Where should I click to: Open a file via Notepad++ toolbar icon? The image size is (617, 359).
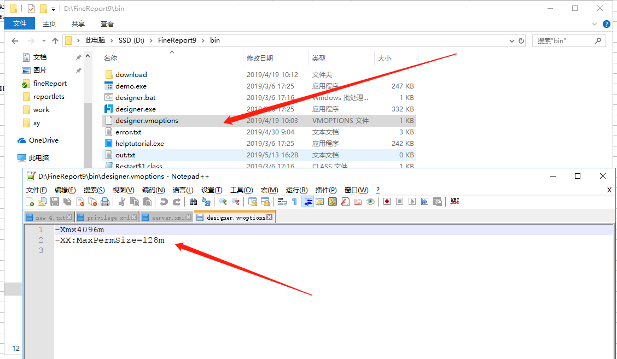42,202
